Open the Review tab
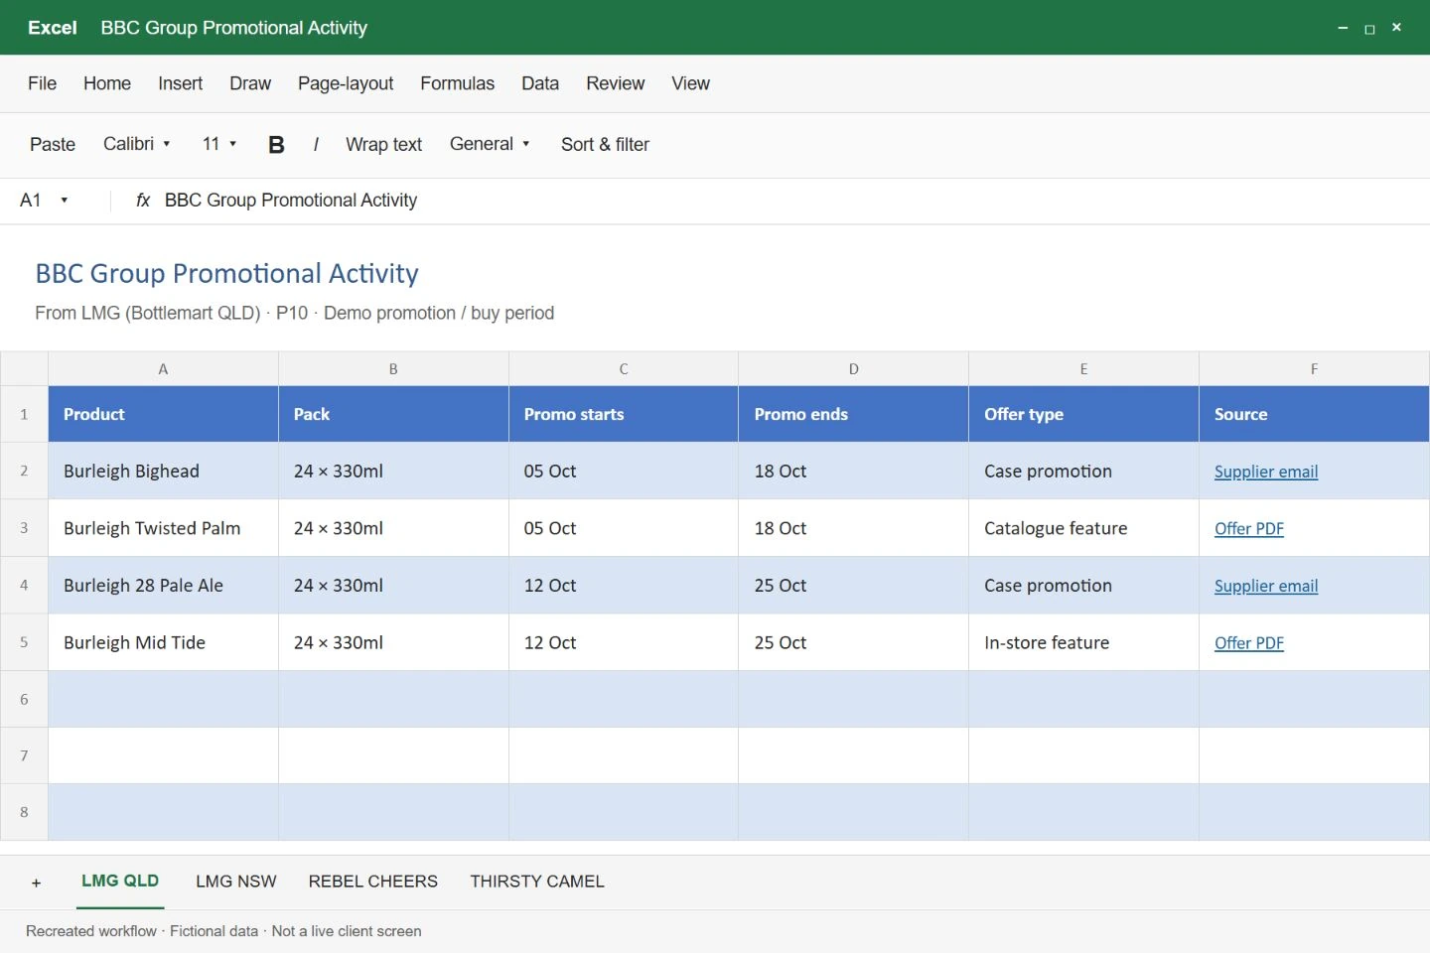Image resolution: width=1430 pixels, height=953 pixels. (615, 83)
